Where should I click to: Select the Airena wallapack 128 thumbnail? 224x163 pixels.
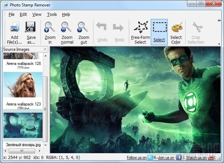21,56
